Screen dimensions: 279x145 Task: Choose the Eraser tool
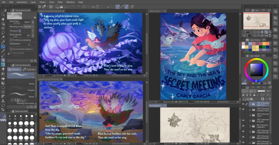tap(3, 69)
